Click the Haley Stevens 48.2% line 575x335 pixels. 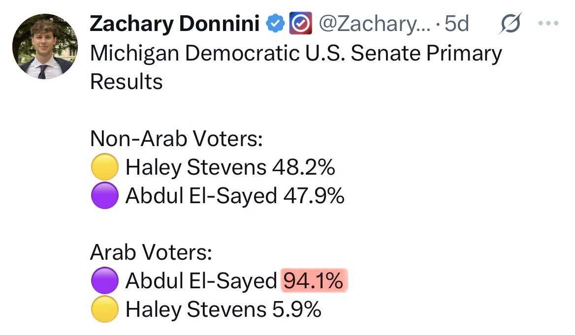[213, 167]
